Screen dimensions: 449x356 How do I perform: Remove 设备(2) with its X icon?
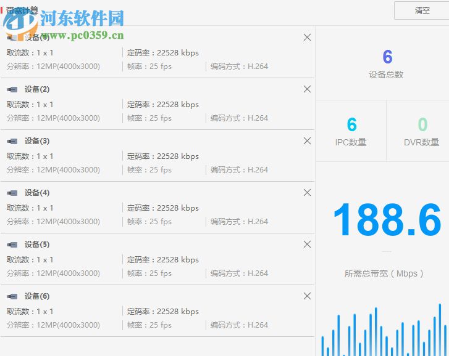click(x=307, y=89)
